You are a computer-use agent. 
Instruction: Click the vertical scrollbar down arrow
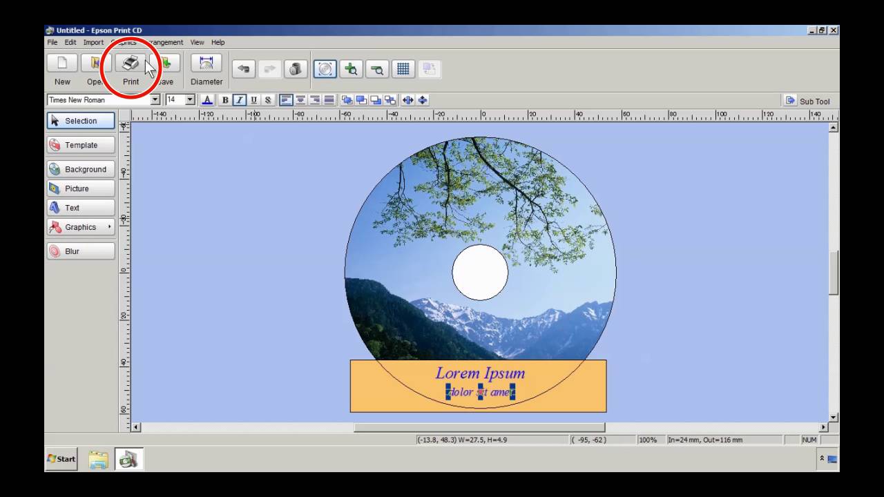834,418
